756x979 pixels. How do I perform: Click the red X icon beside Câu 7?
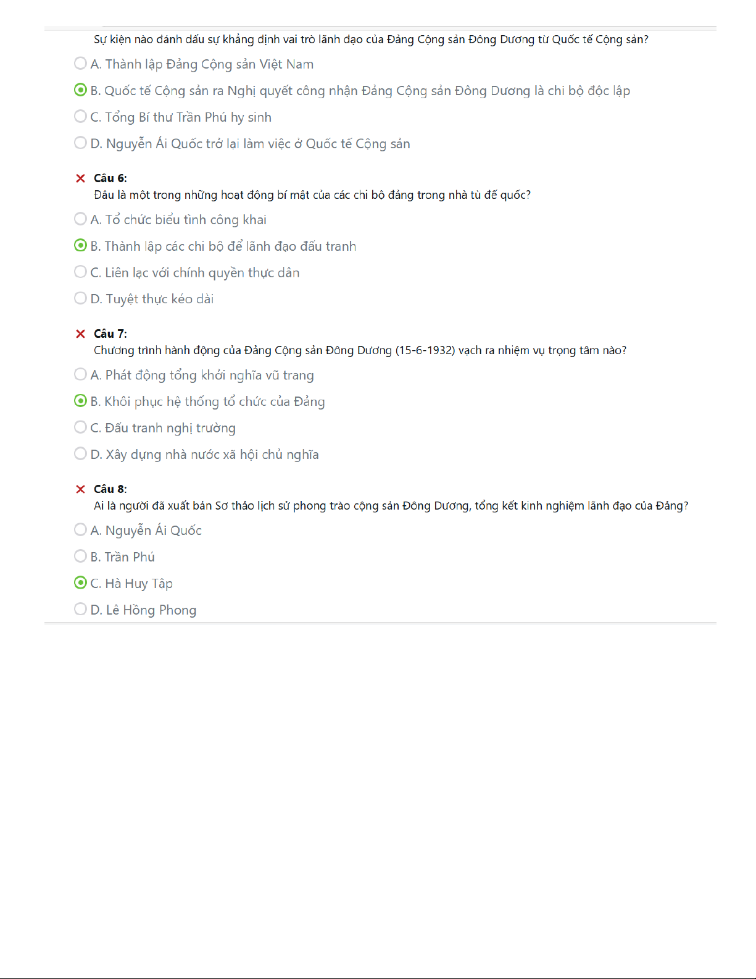pyautogui.click(x=80, y=334)
